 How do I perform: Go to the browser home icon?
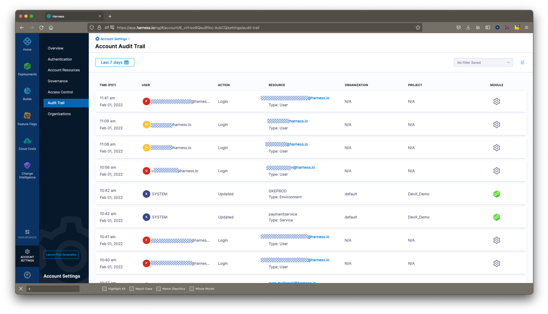(x=51, y=28)
